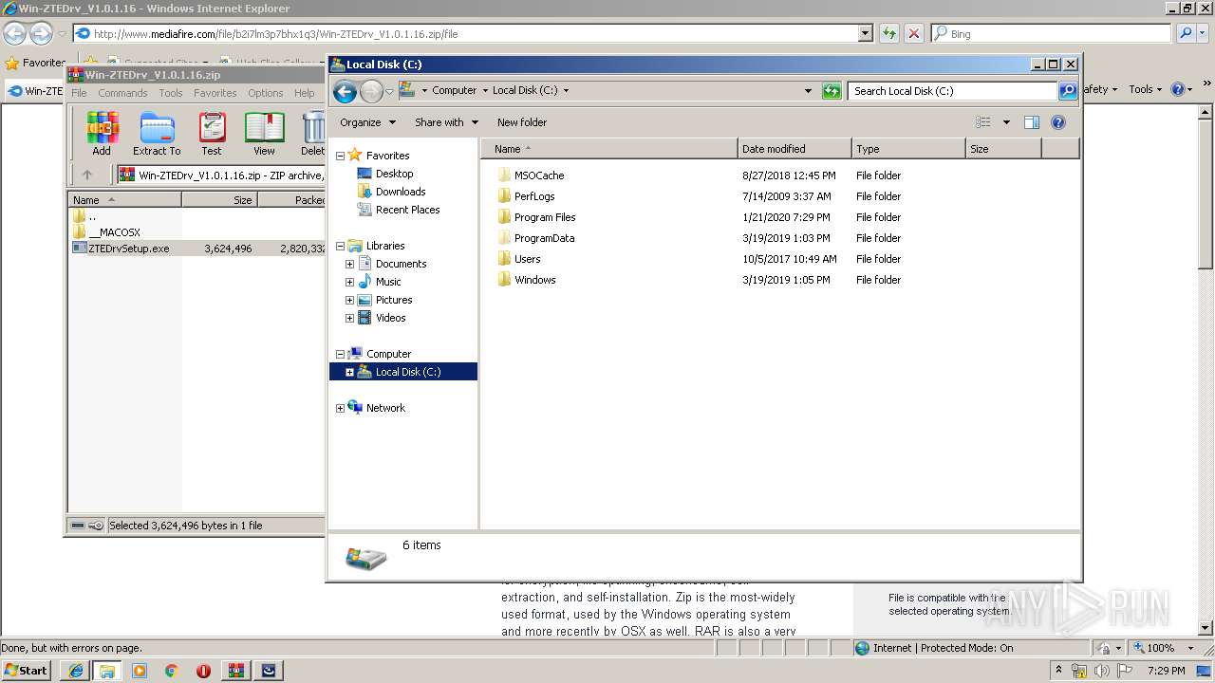1215x683 pixels.
Task: Open the IE Tools dropdown menu
Action: pos(1146,89)
